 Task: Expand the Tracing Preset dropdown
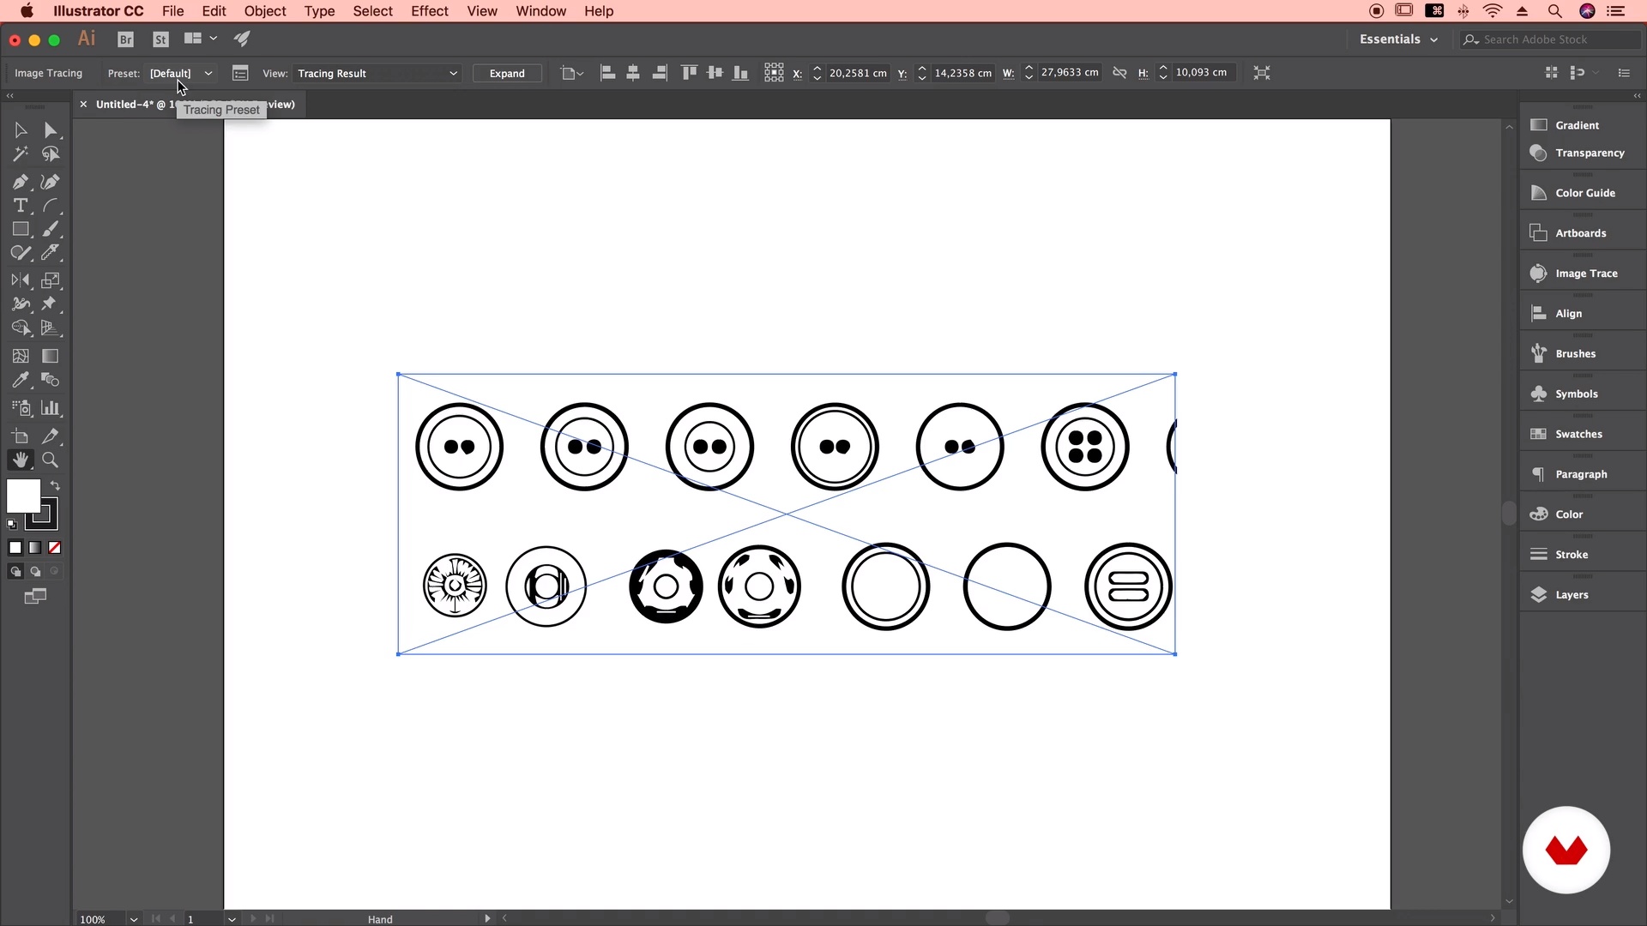(x=208, y=74)
